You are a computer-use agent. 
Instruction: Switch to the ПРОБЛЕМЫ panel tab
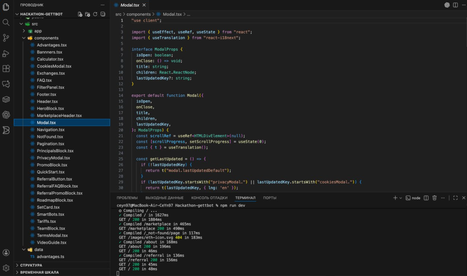[127, 198]
